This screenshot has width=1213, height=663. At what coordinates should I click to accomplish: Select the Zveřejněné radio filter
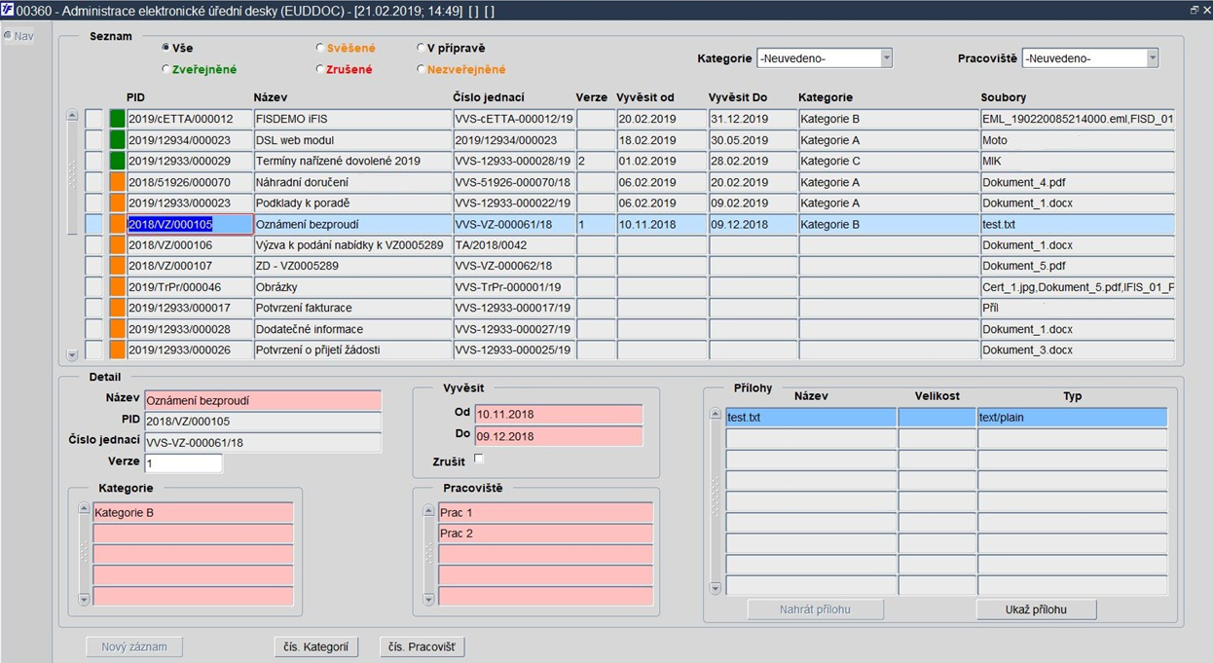pos(166,69)
